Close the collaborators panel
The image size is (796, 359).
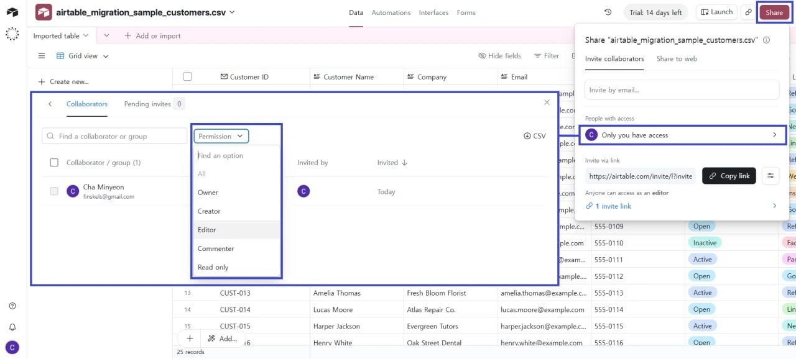coord(547,102)
